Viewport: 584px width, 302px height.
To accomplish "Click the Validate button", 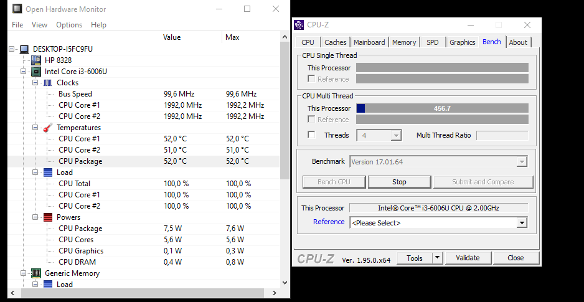I will (x=468, y=258).
